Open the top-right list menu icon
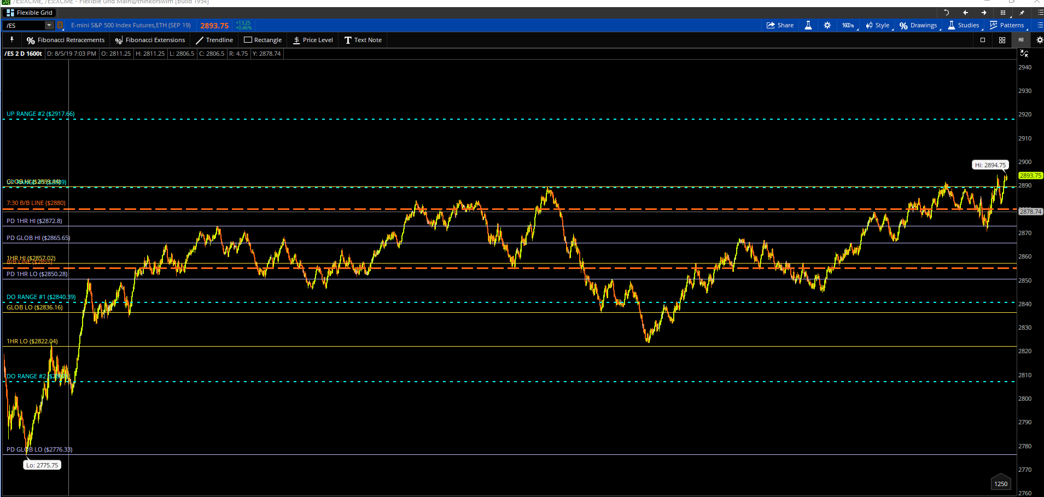The height and width of the screenshot is (497, 1044). 1040,13
